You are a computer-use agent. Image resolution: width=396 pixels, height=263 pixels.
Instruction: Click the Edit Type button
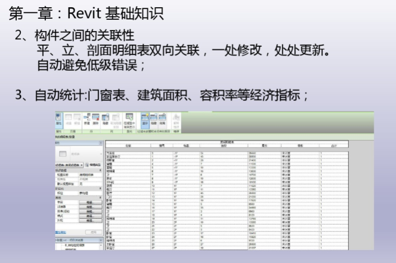[94, 164]
